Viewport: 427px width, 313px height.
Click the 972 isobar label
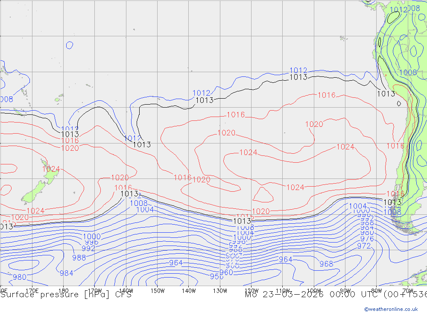pos(364,246)
